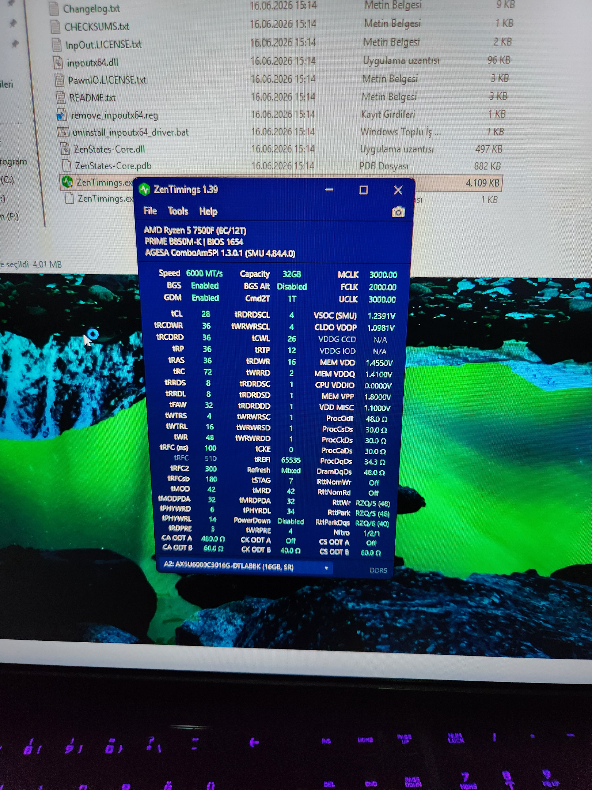Click the "PDB Dosyası" type cell

384,166
